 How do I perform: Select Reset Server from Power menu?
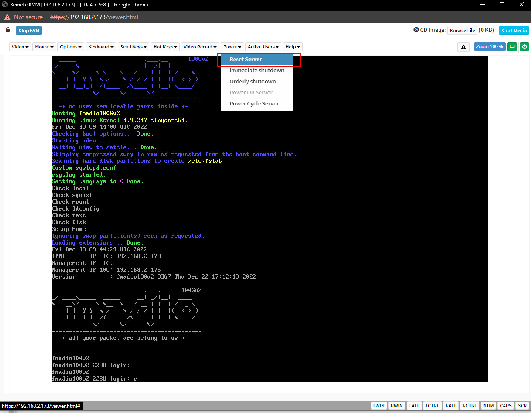(x=246, y=60)
